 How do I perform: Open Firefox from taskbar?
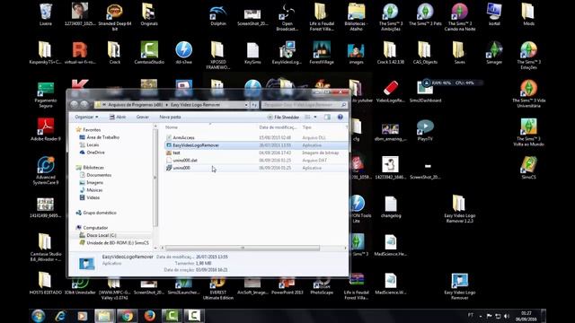coord(149,316)
